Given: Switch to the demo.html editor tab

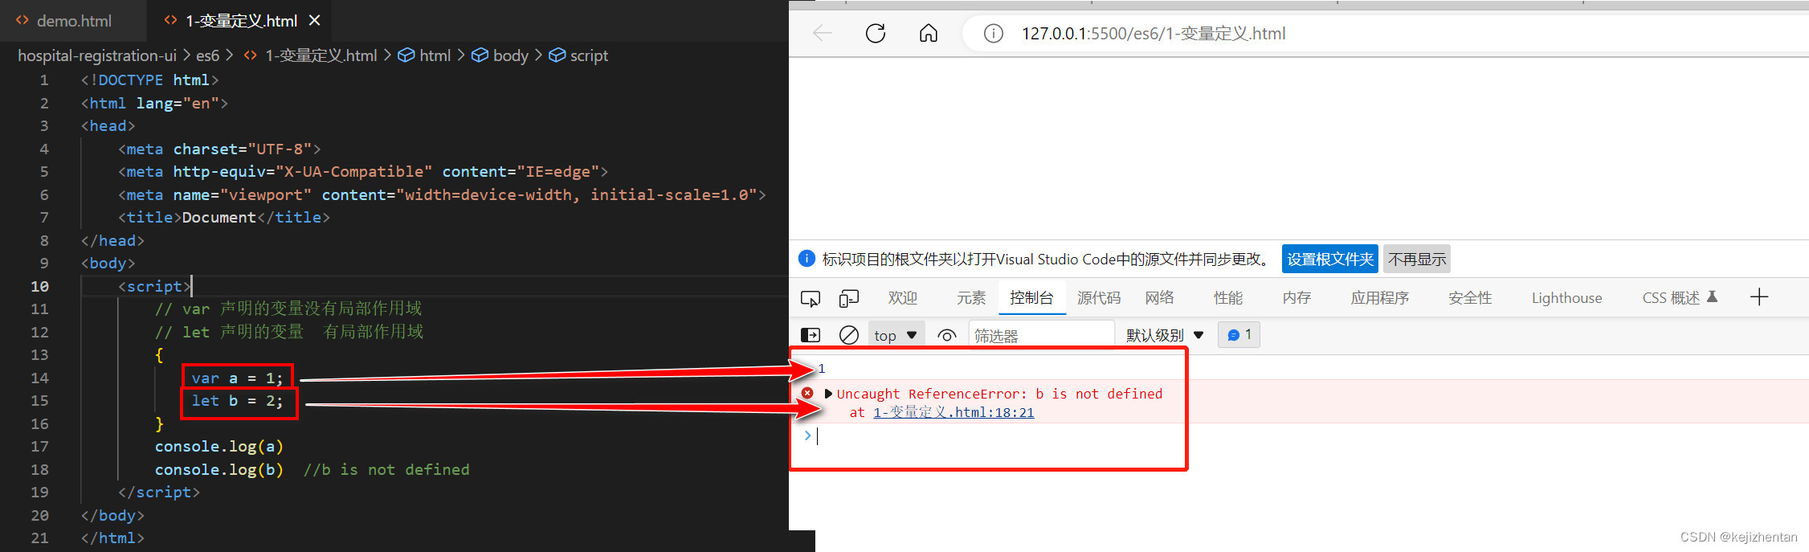Looking at the screenshot, I should (x=73, y=21).
